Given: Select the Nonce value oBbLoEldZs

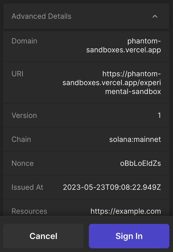Looking at the screenshot, I should point(140,163).
